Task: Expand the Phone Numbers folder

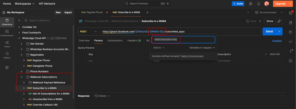Action: tap(22, 71)
